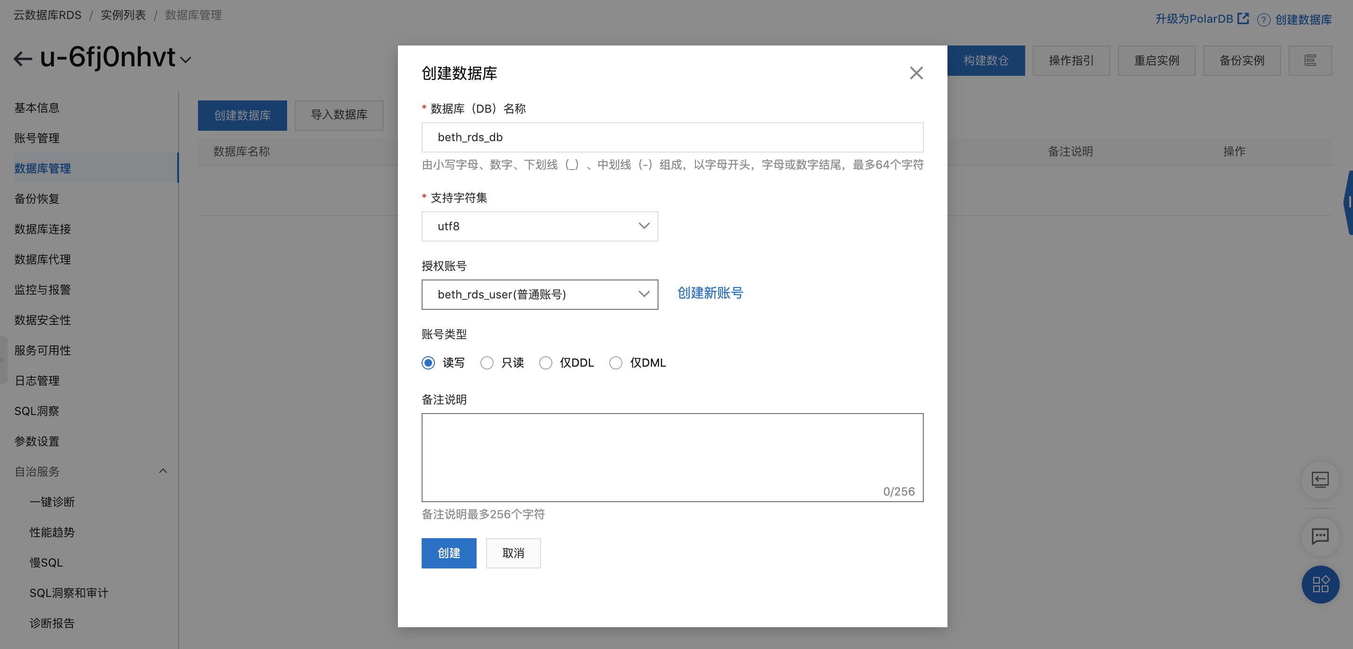Close the create database dialog
Image resolution: width=1353 pixels, height=649 pixels.
tap(916, 73)
